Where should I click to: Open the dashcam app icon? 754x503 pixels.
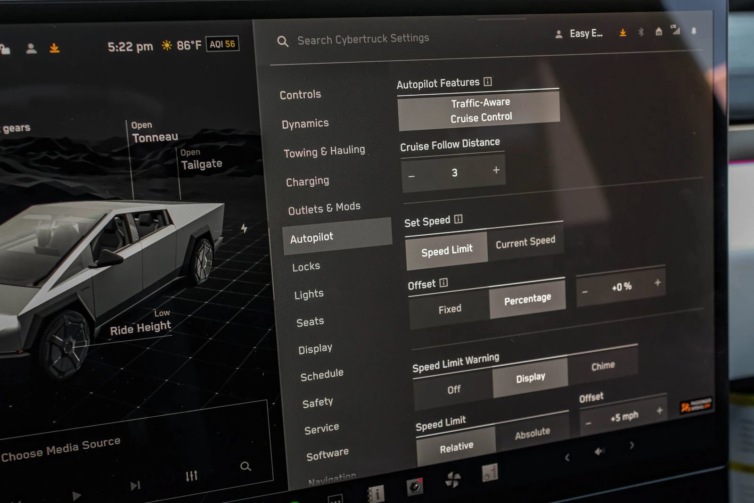(415, 486)
